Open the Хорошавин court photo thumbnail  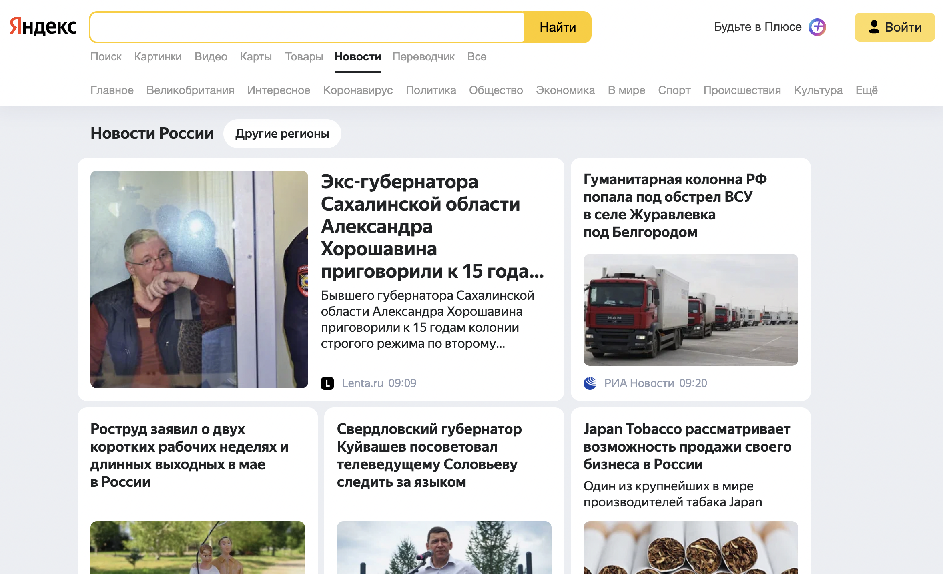199,279
